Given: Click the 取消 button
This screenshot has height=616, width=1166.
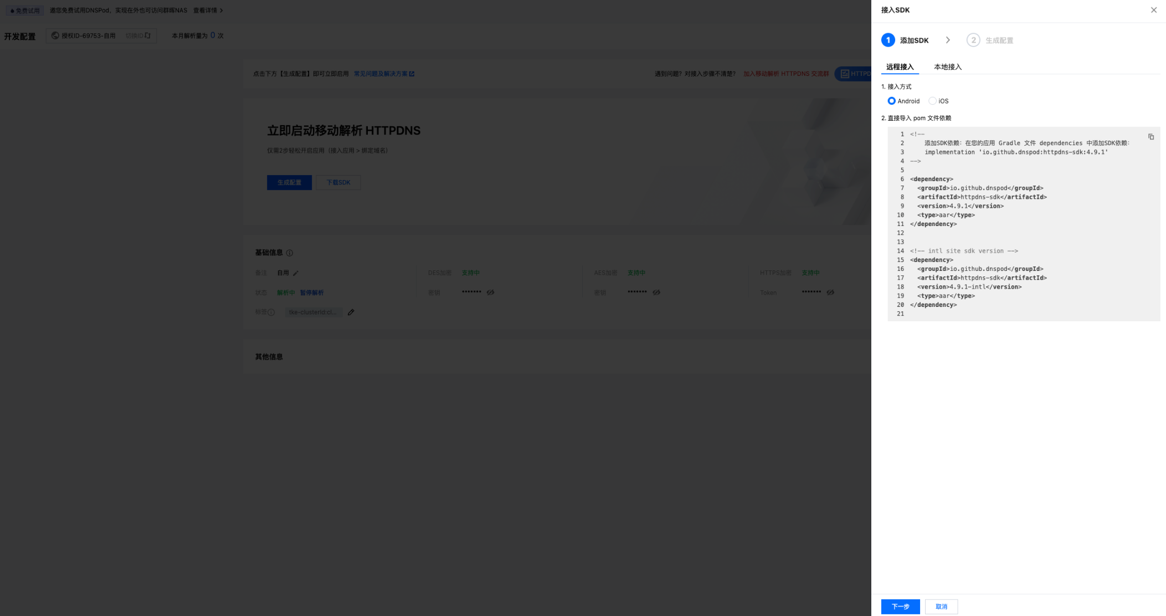Looking at the screenshot, I should click(941, 607).
